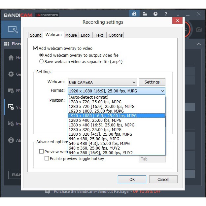Viewport: 206px width, 206px height.
Task: Switch to the Sound tab
Action: click(36, 35)
